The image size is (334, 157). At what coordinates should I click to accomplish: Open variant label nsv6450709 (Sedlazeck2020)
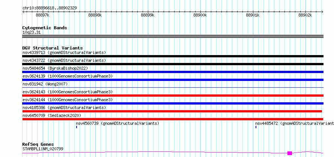pos(52,115)
